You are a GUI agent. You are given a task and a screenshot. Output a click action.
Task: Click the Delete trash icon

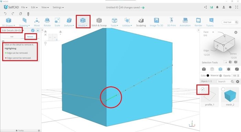28,14
